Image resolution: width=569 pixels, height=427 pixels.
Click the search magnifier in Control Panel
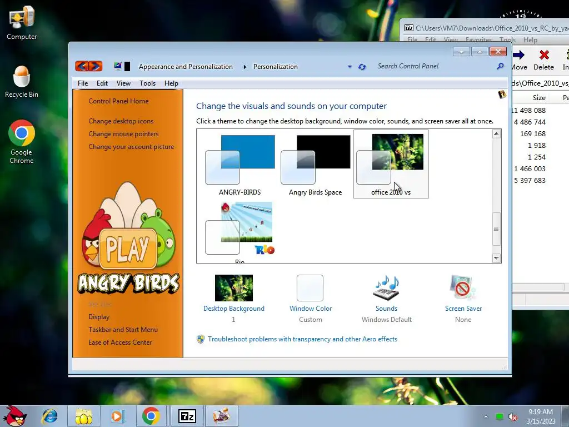(501, 66)
